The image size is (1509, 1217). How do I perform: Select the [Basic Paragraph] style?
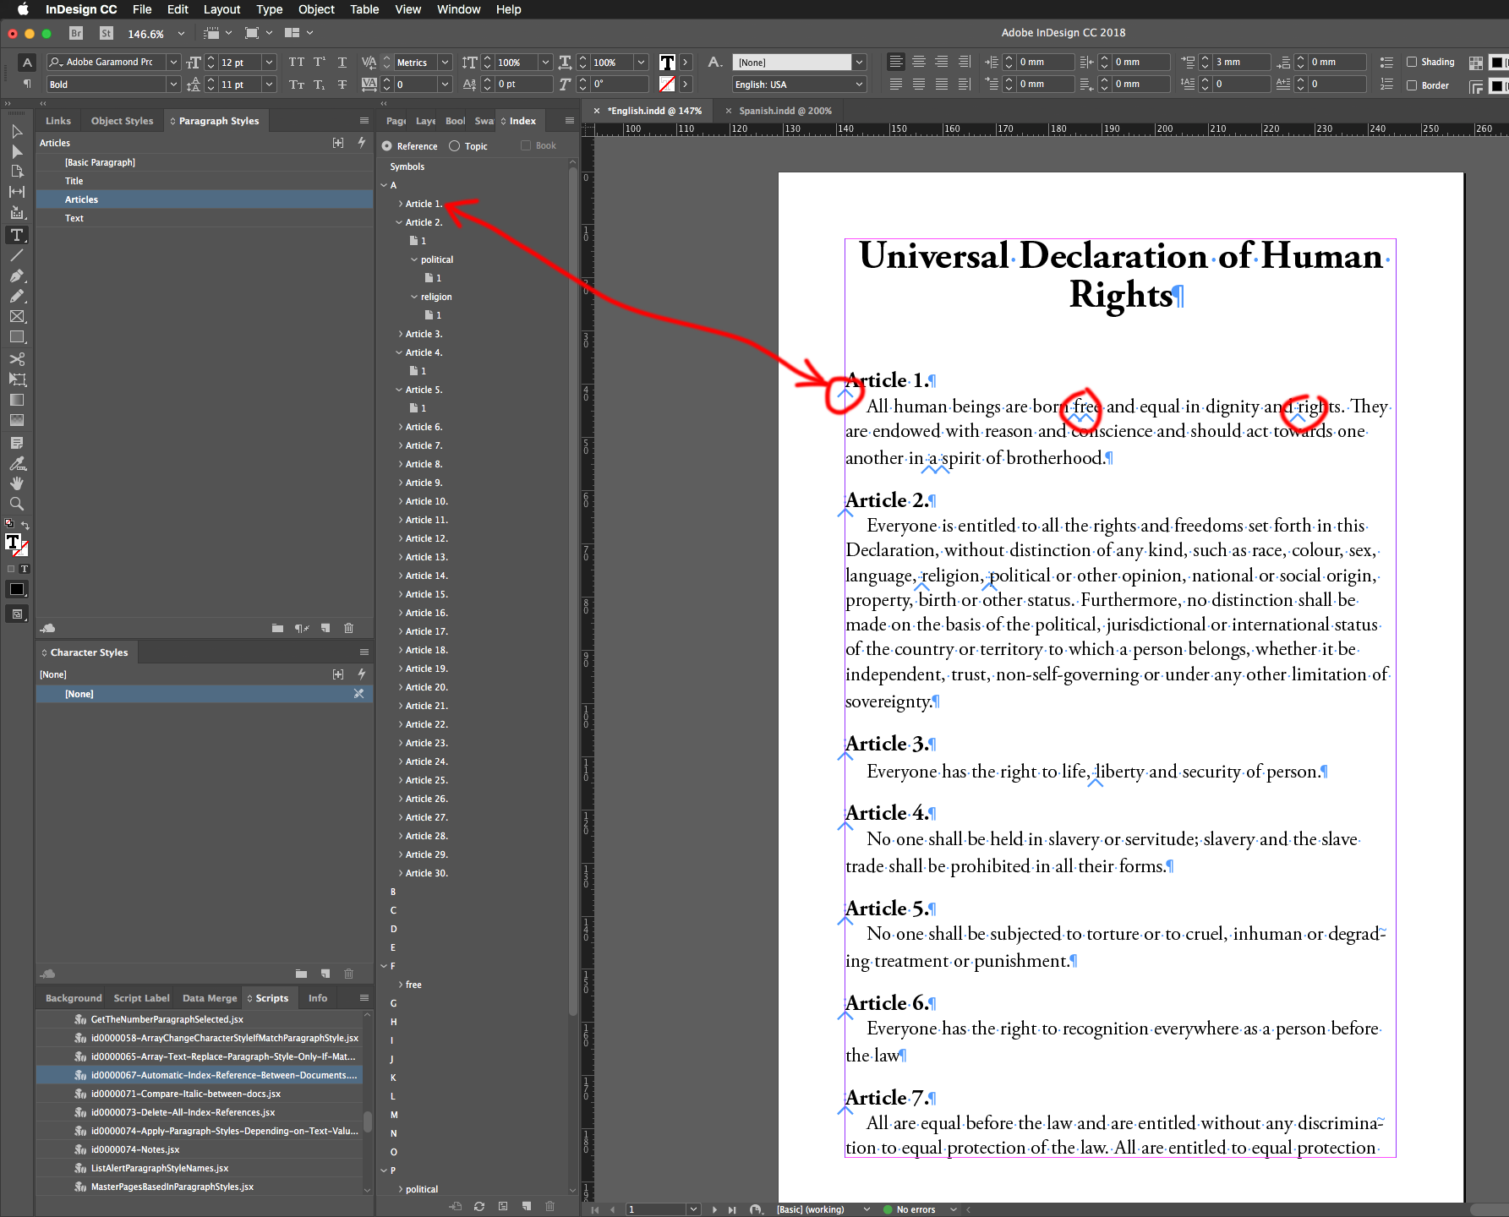205,162
